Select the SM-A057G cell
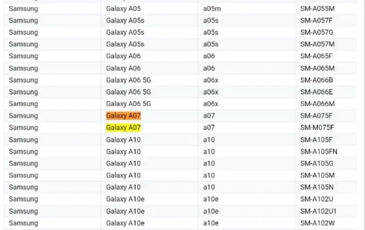This screenshot has height=230, width=365. pos(317,32)
